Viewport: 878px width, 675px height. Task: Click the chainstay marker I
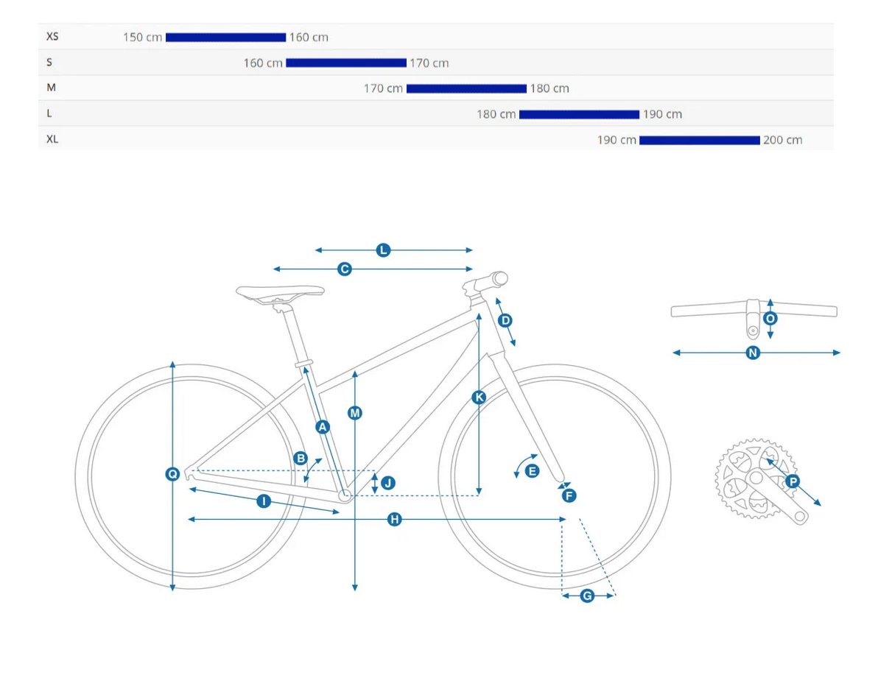coord(264,501)
